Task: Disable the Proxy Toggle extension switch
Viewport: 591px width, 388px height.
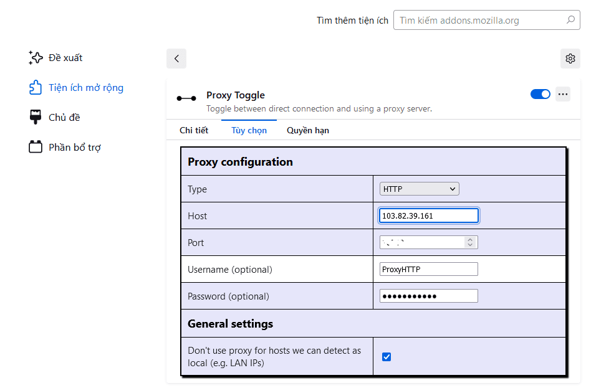Action: (x=540, y=94)
